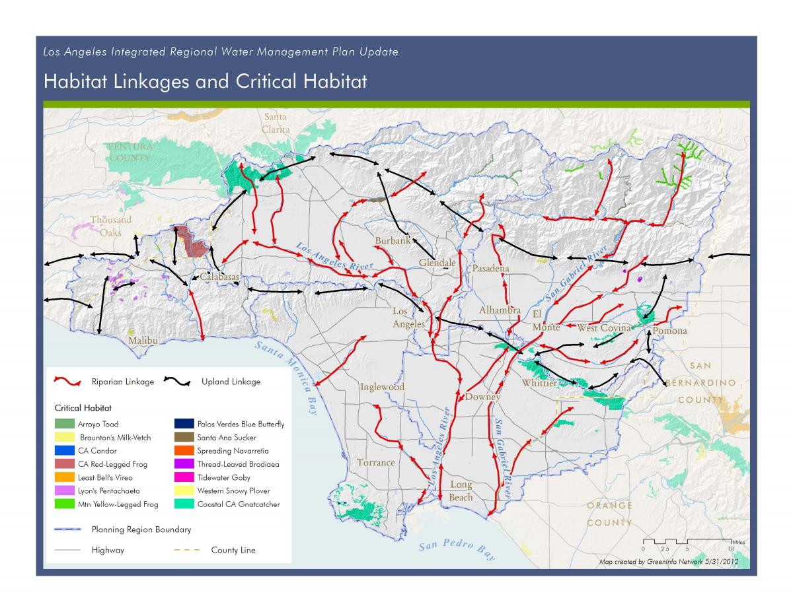Click the 'Habitat Linkages and Critical Habitat' title
The image size is (793, 612).
[x=205, y=82]
